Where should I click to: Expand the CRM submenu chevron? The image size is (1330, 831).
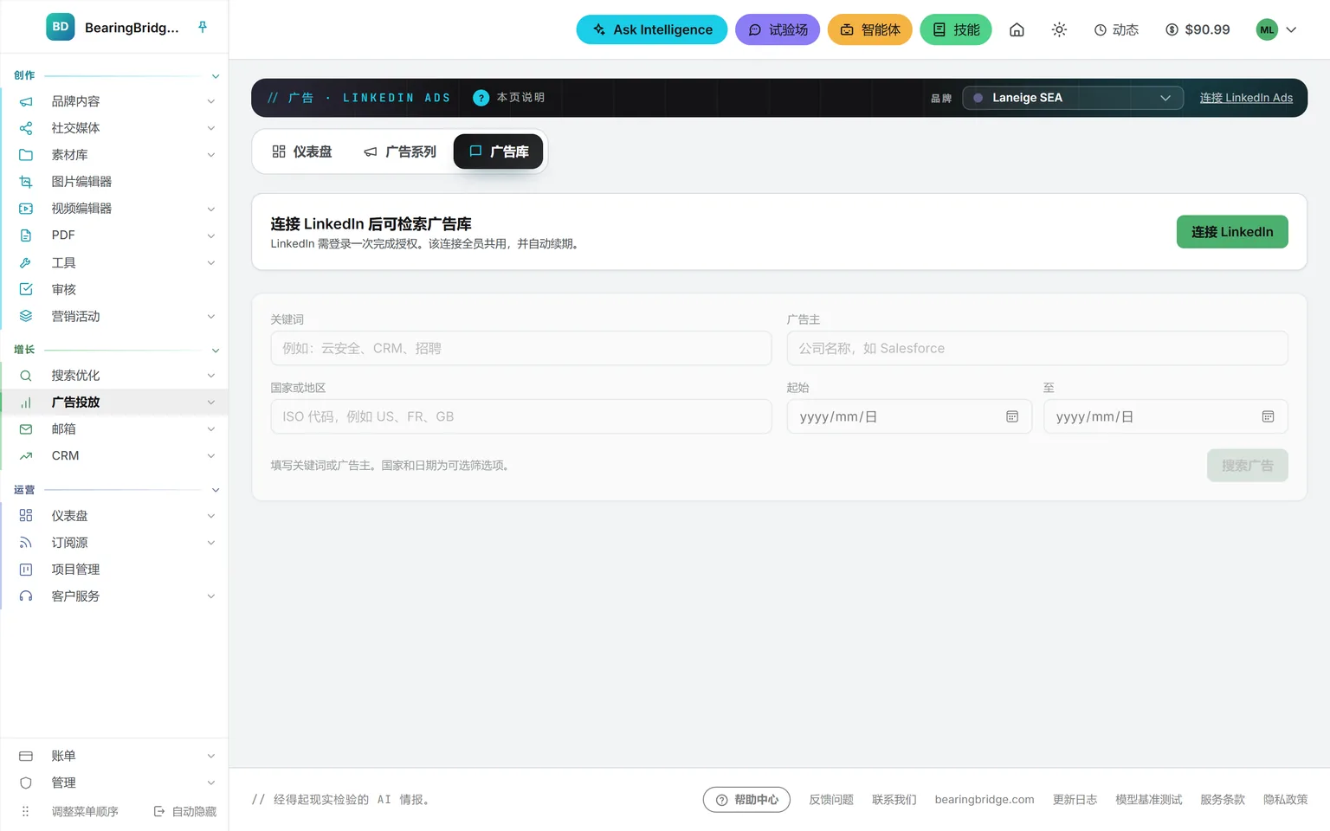(211, 456)
